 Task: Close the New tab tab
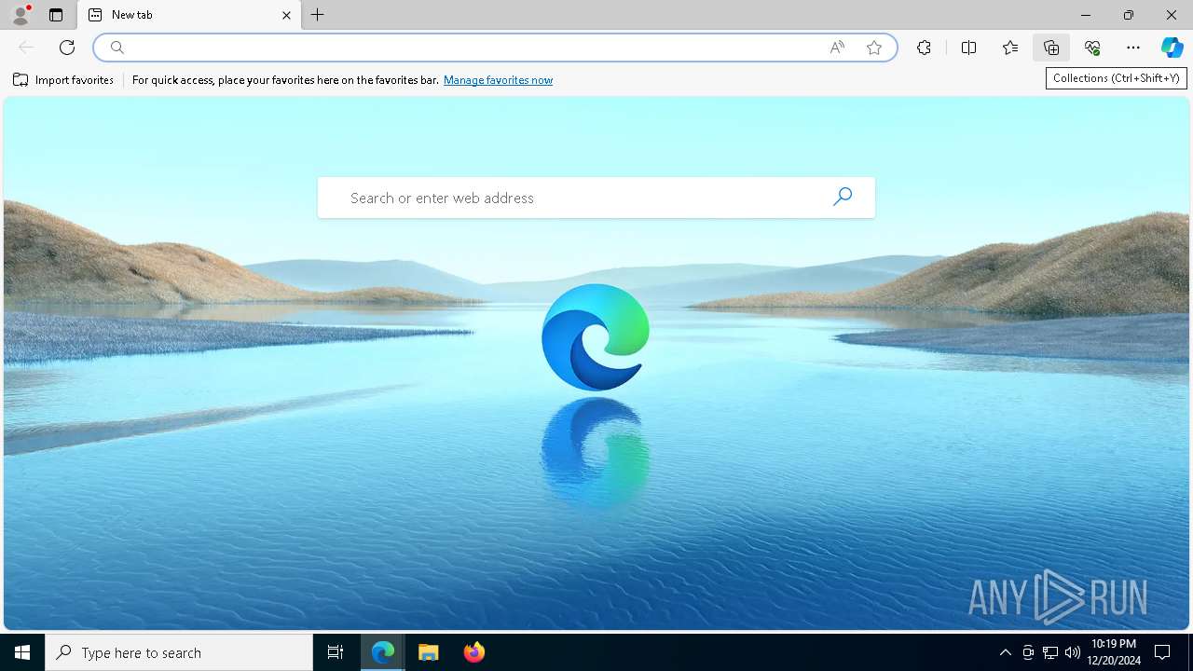click(x=286, y=15)
